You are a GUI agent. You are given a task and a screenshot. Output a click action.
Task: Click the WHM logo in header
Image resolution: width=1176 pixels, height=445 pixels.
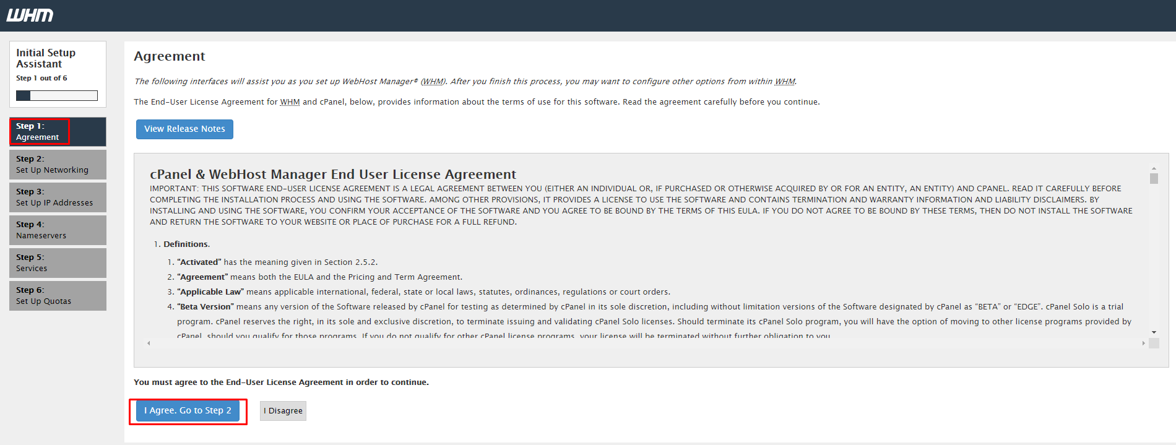click(30, 15)
